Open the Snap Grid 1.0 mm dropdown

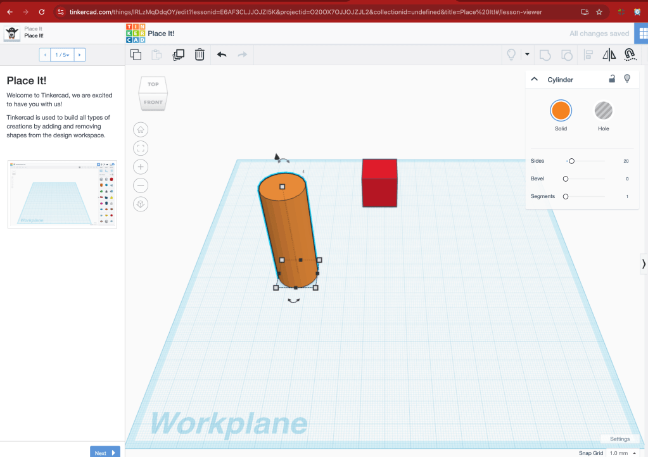coord(623,453)
